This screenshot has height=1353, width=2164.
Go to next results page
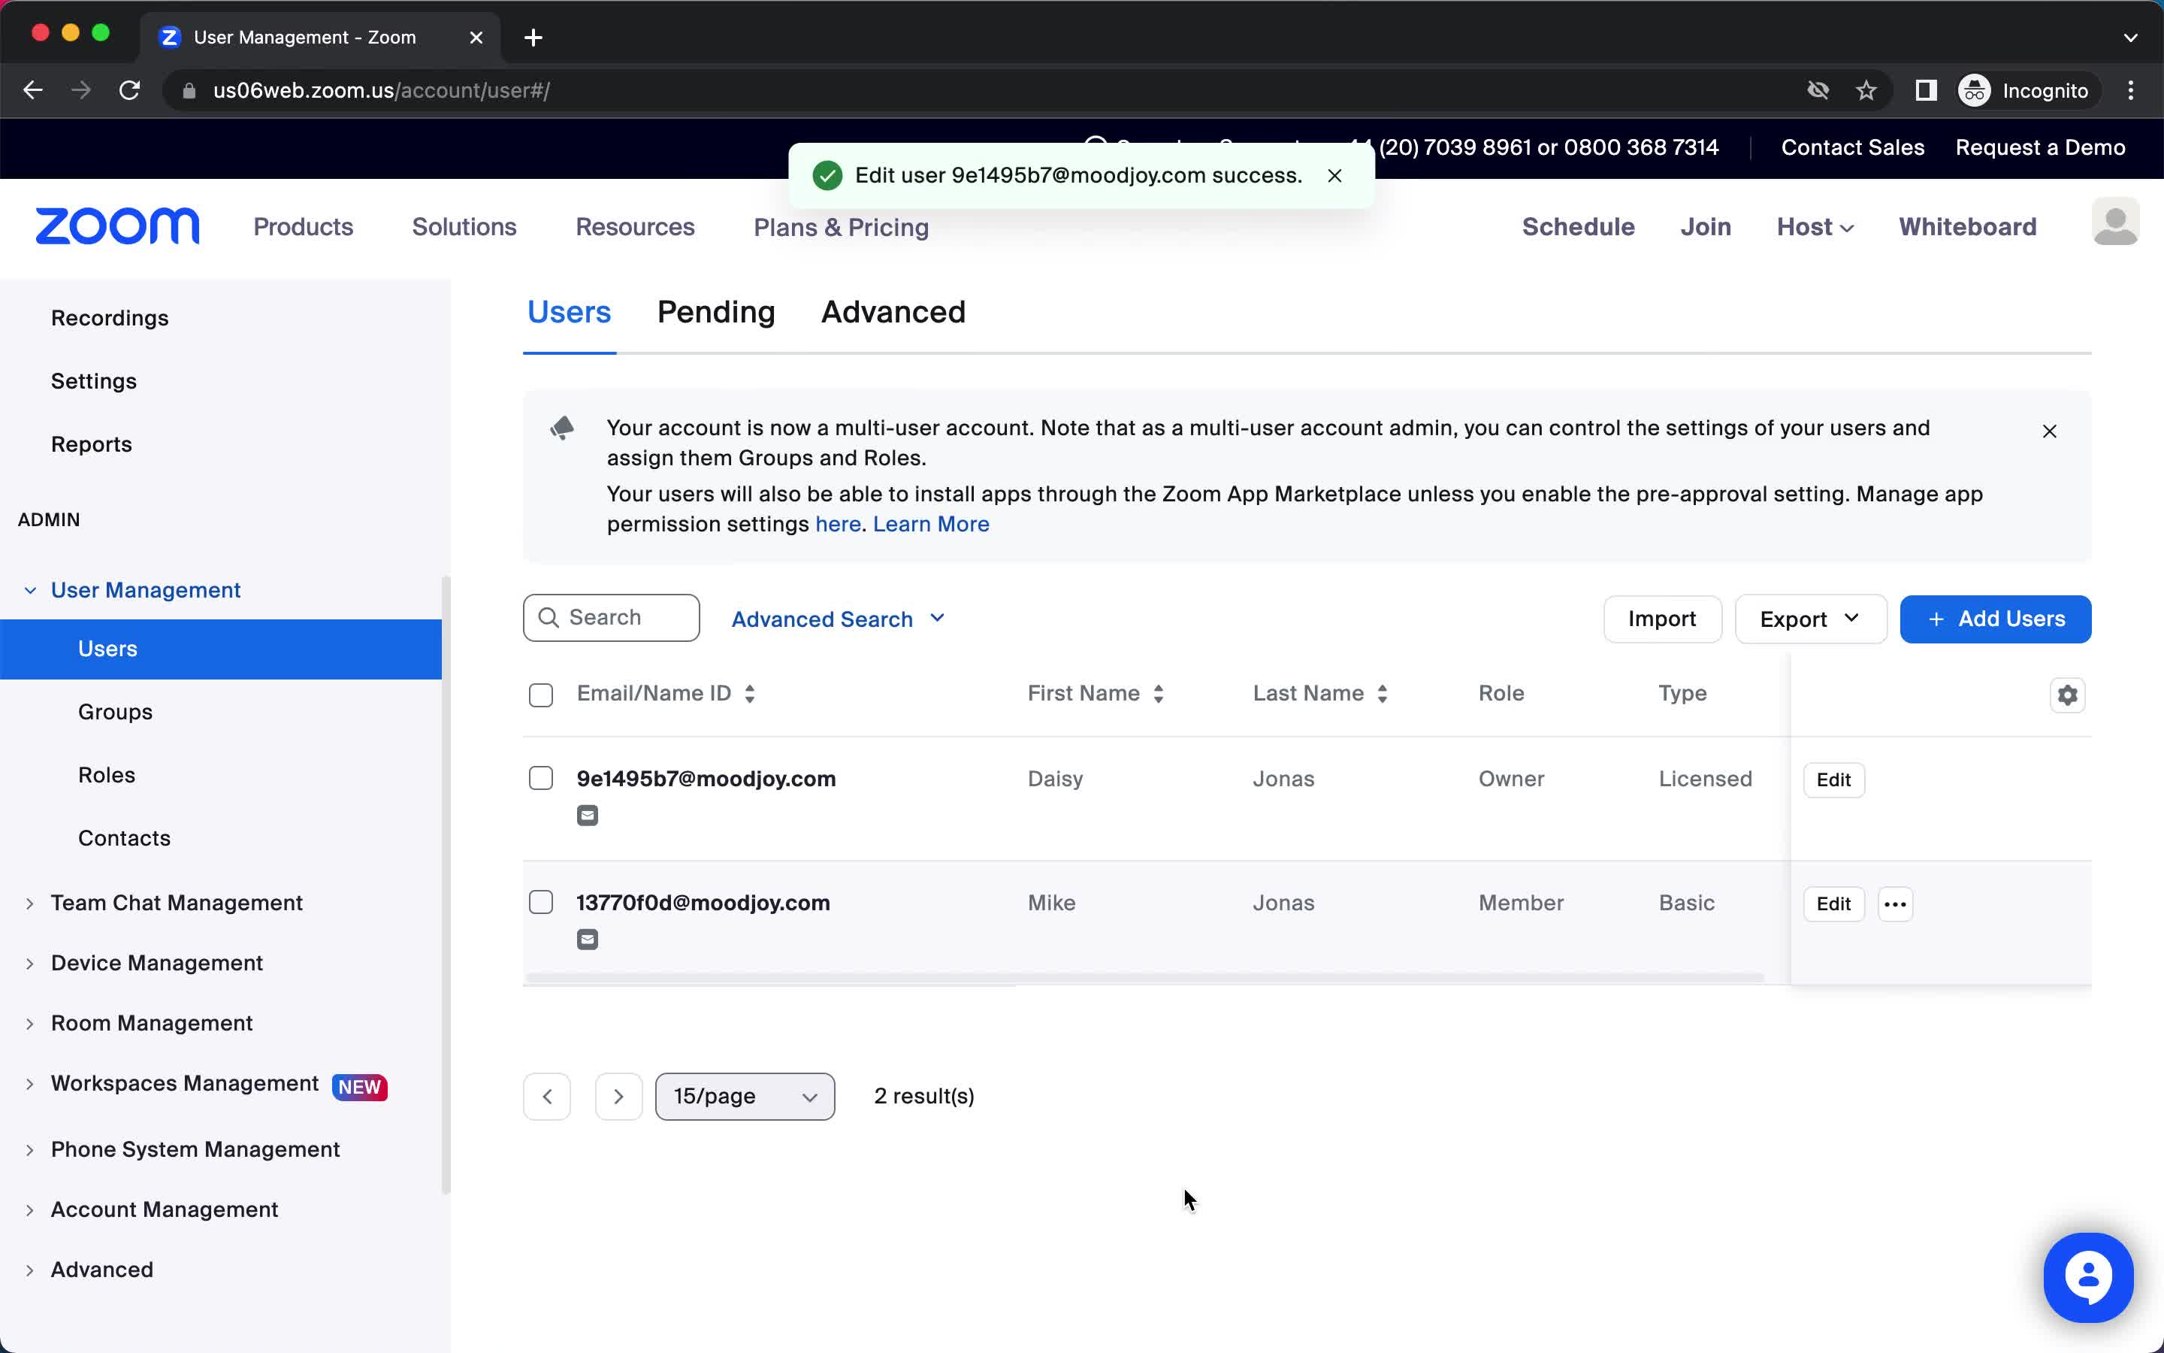click(619, 1096)
